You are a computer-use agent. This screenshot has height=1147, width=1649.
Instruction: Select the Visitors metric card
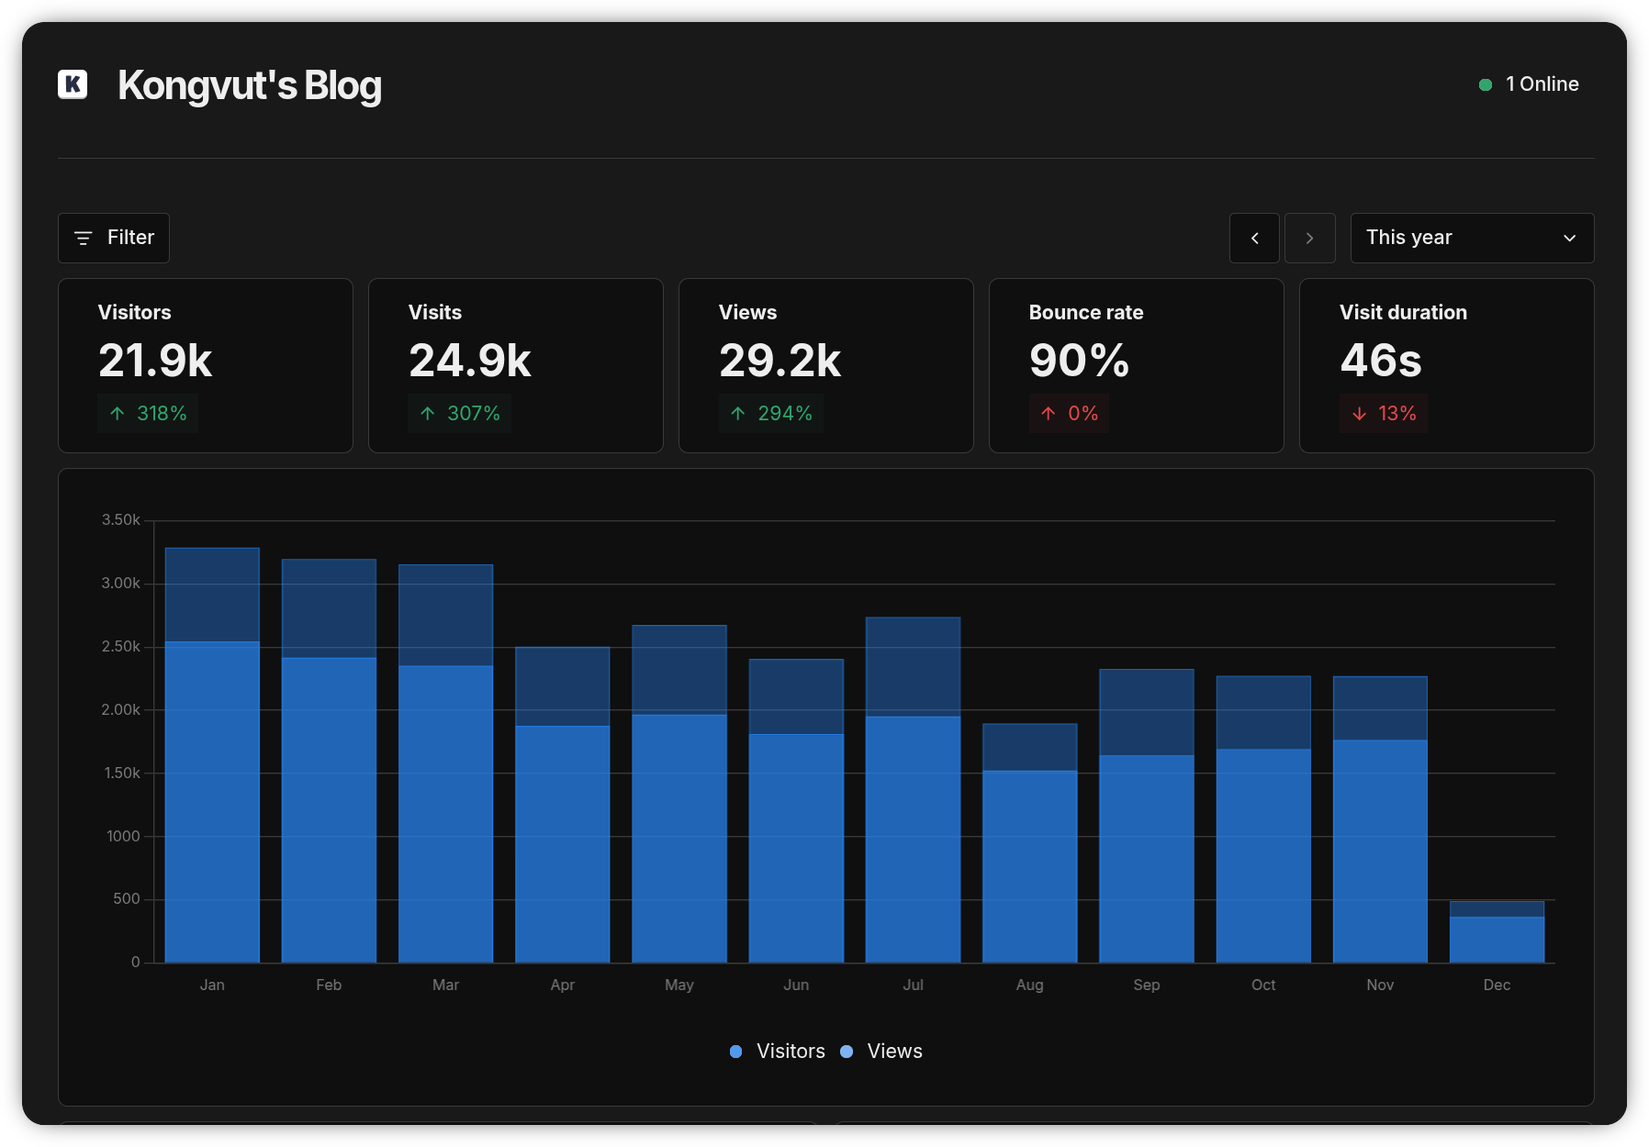[x=206, y=365]
